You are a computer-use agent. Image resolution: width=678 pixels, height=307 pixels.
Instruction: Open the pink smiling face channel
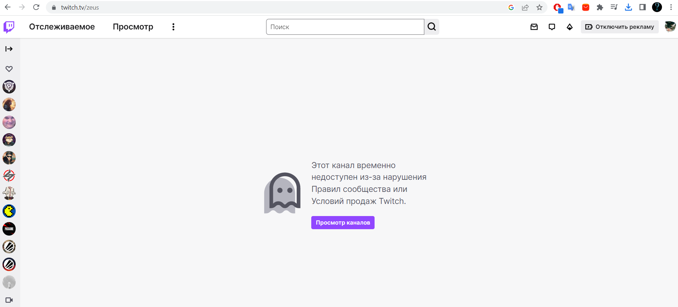[9, 122]
